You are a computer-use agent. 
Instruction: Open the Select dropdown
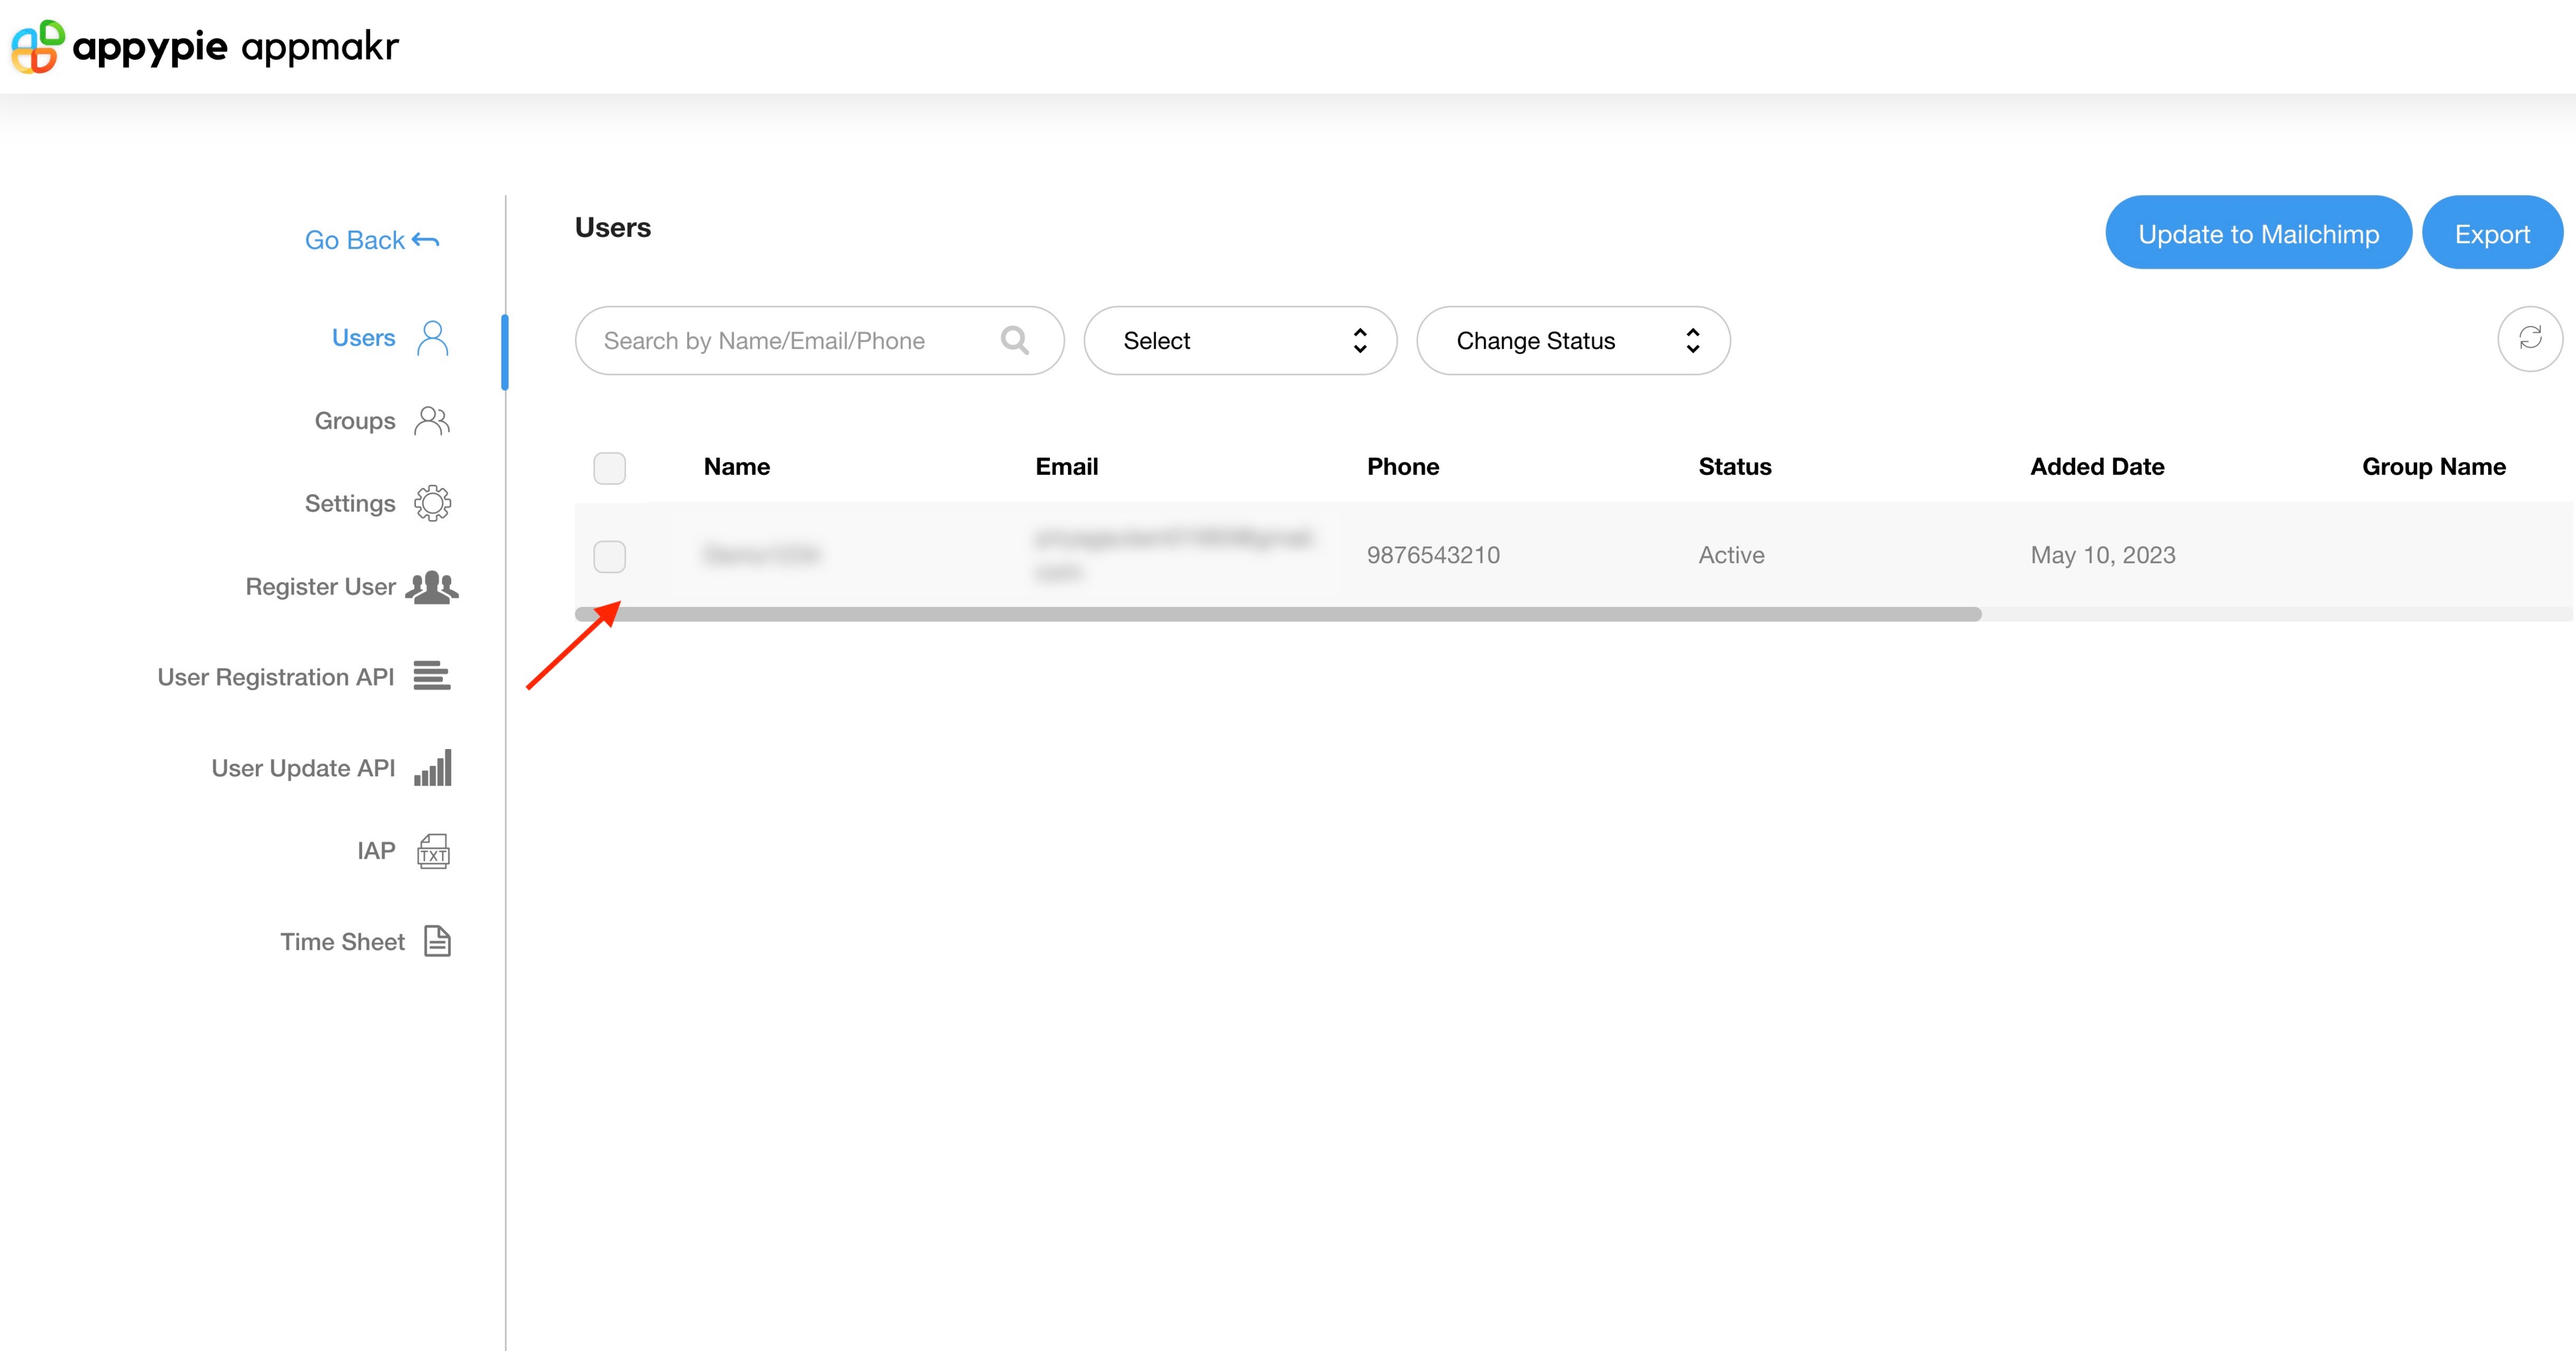point(1240,341)
